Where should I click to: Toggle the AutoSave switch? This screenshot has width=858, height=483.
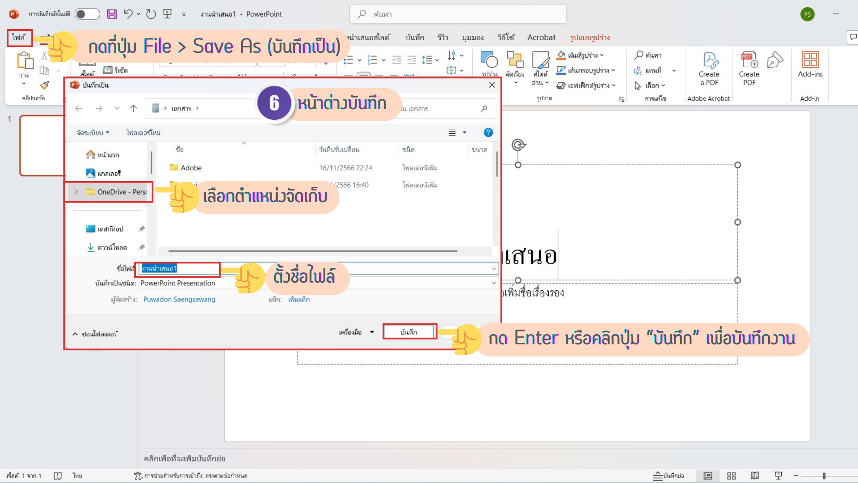[87, 14]
